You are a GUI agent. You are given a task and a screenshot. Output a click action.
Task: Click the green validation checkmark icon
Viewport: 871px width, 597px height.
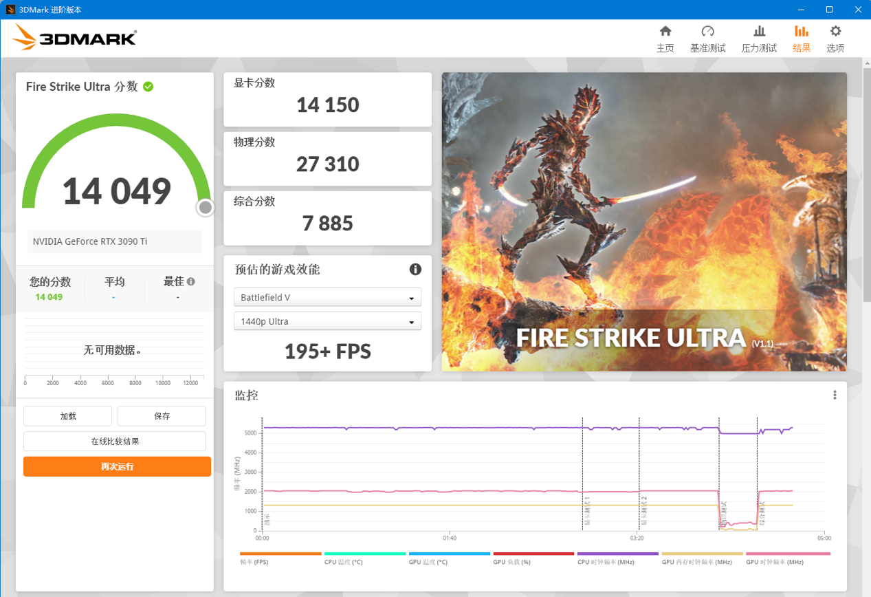pyautogui.click(x=148, y=87)
